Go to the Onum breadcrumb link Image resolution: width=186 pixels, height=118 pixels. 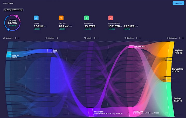(x=5, y=3)
